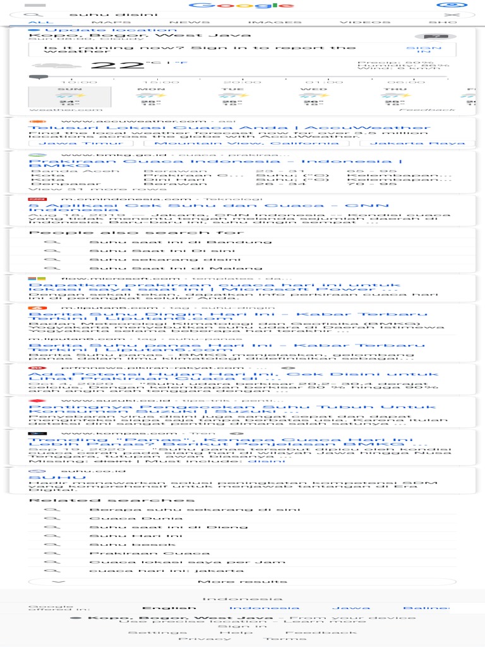This screenshot has width=485, height=647.
Task: Click 'Must include: disini' link
Action: 266,461
